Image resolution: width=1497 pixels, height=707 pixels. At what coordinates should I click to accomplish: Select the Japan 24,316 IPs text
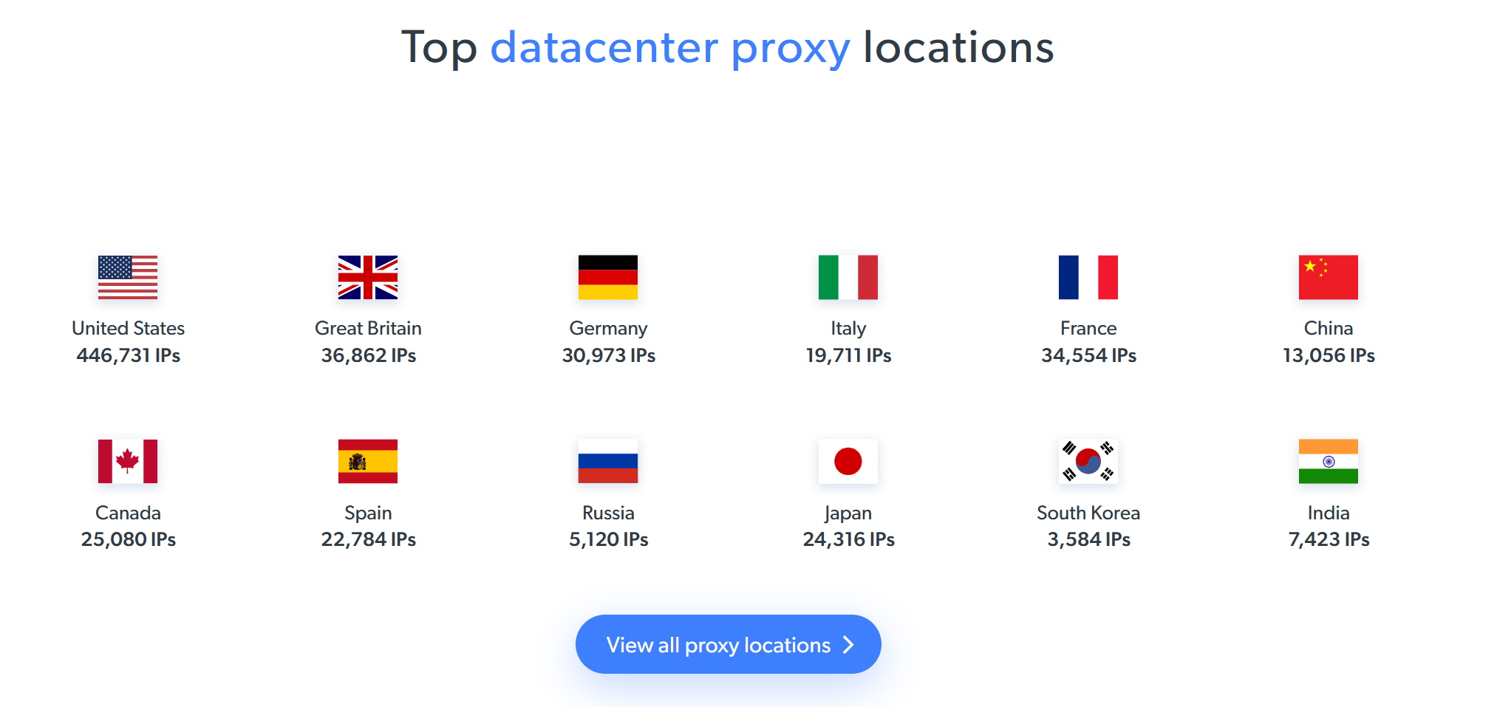(848, 539)
